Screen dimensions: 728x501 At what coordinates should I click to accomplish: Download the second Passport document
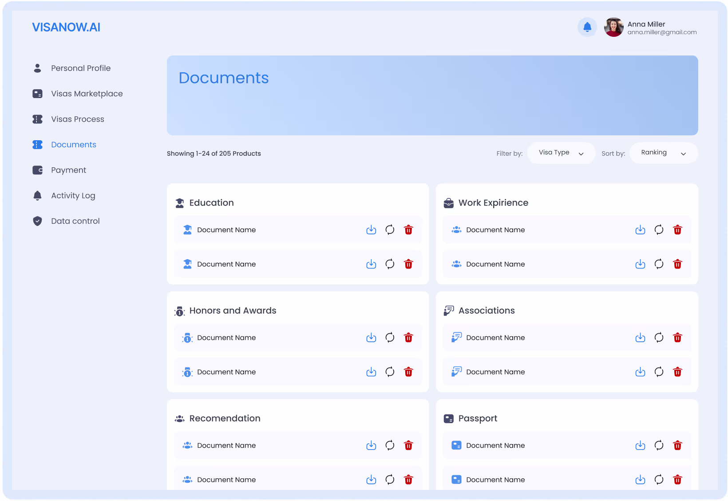[x=640, y=480]
